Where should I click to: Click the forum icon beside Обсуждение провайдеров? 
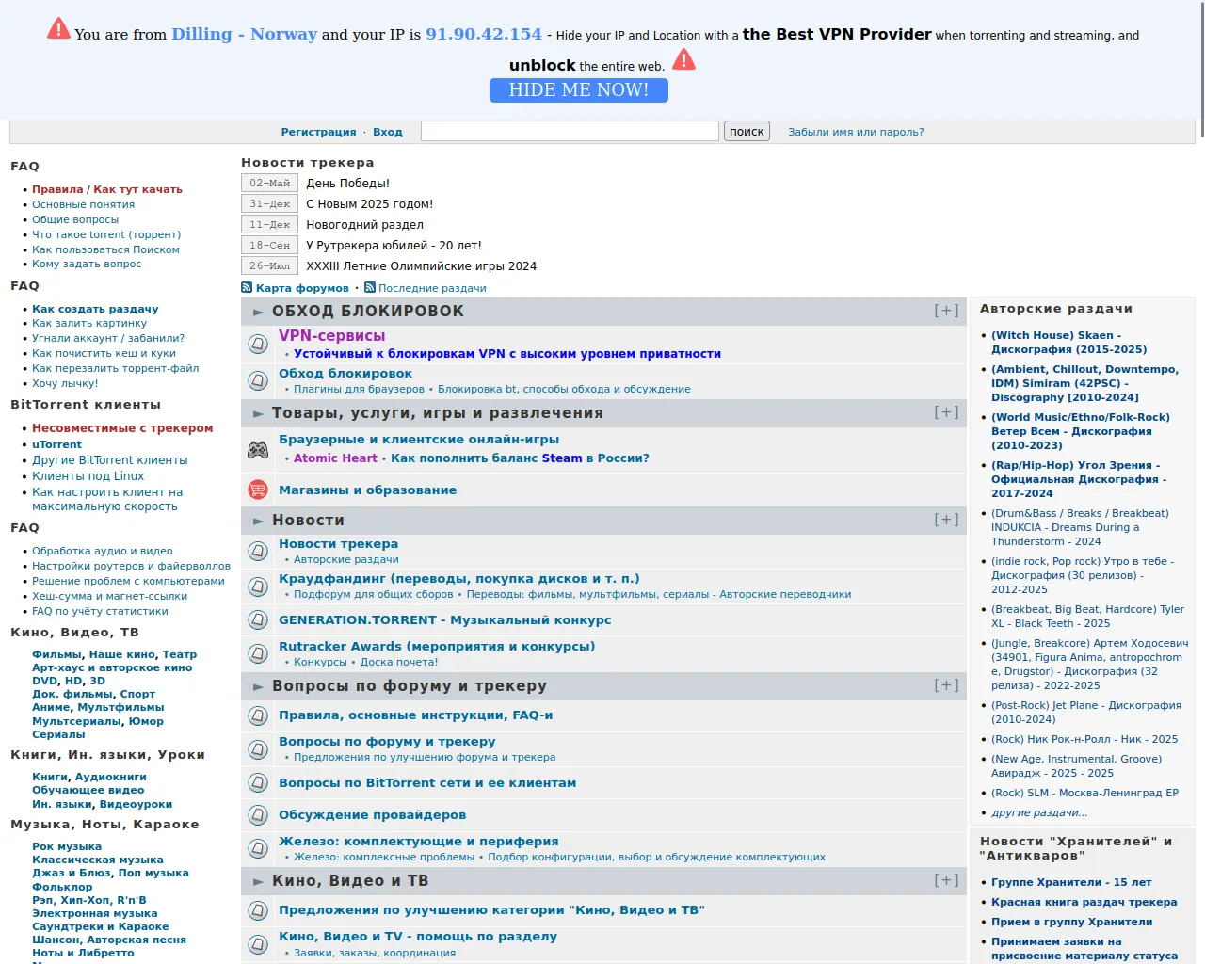click(x=258, y=815)
